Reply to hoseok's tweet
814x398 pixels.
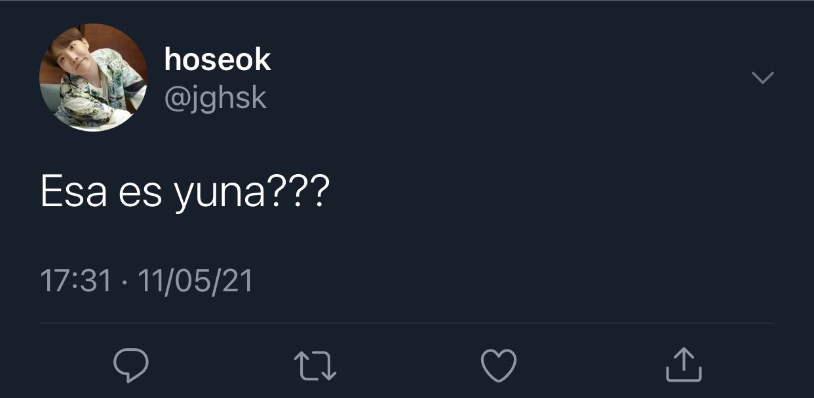pyautogui.click(x=130, y=365)
